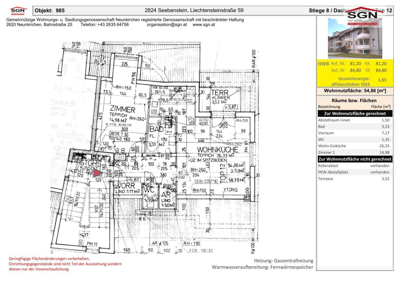Click the '58,38M²' total area in the plan
Image resolution: width=403 pixels, height=285 pixels.
pyautogui.click(x=237, y=180)
